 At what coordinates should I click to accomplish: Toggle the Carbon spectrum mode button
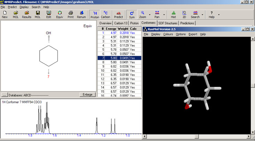105,14
